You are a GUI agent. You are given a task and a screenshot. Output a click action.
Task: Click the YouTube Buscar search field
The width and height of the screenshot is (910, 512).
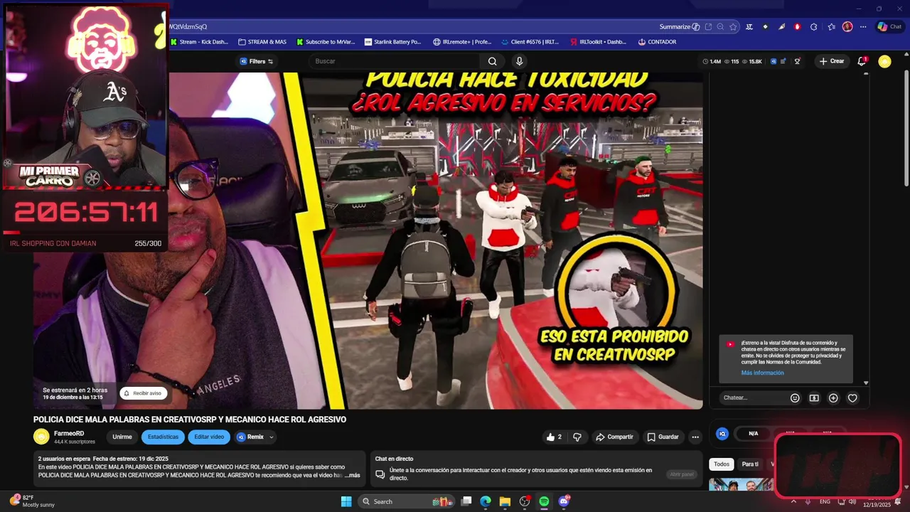pyautogui.click(x=395, y=61)
